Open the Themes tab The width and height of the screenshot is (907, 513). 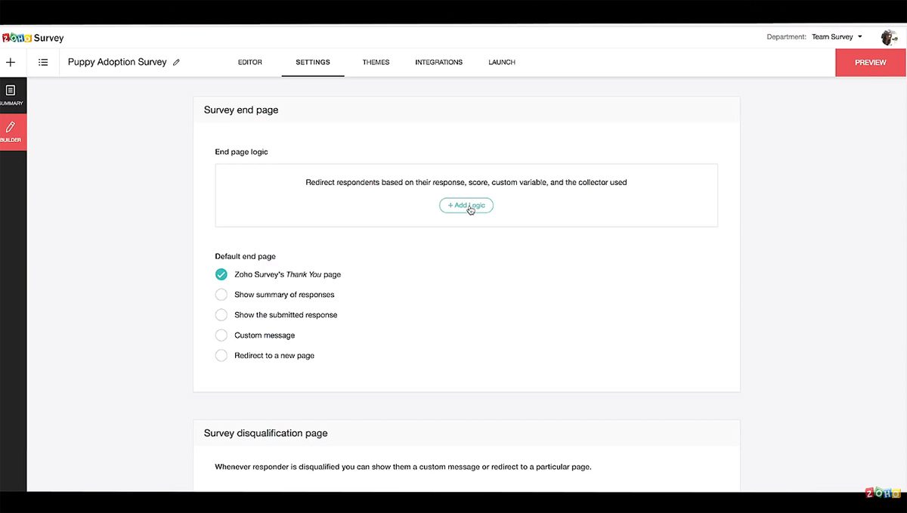(376, 62)
